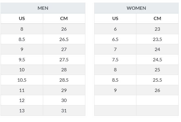The image size is (181, 122).
Task: Click men's US size 10.5 cell
Action: tap(22, 80)
